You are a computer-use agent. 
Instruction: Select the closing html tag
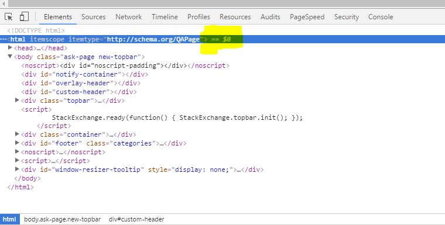click(20, 187)
